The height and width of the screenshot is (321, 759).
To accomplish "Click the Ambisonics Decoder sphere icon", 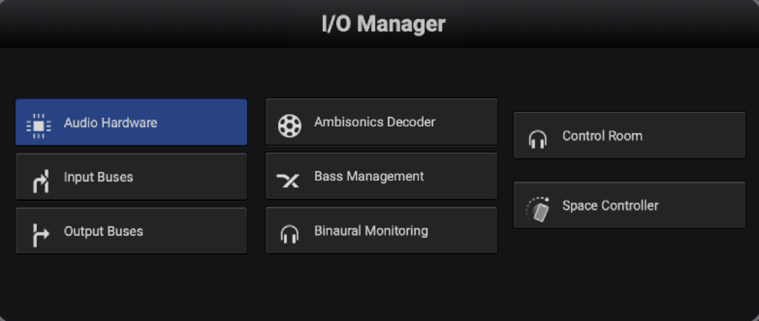I will (x=289, y=126).
